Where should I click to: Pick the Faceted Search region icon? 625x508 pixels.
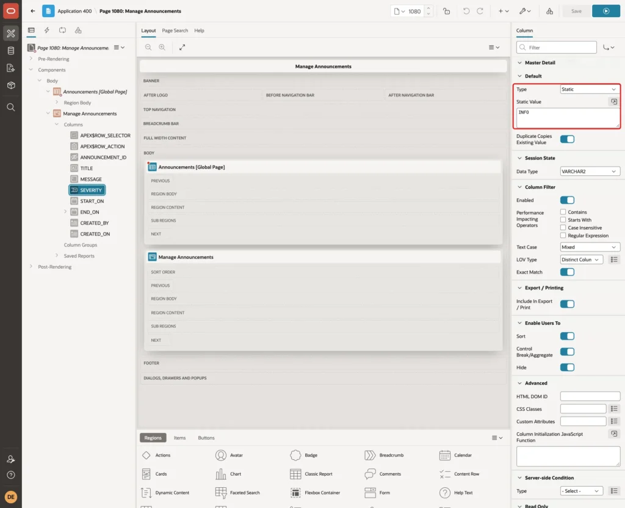coord(221,493)
